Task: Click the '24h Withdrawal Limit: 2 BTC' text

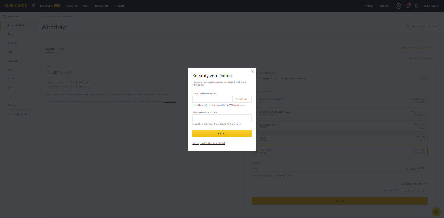Action: point(423,26)
